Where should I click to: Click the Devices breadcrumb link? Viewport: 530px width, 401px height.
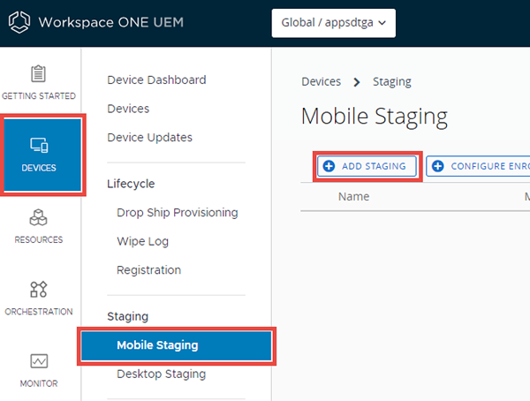(x=322, y=81)
